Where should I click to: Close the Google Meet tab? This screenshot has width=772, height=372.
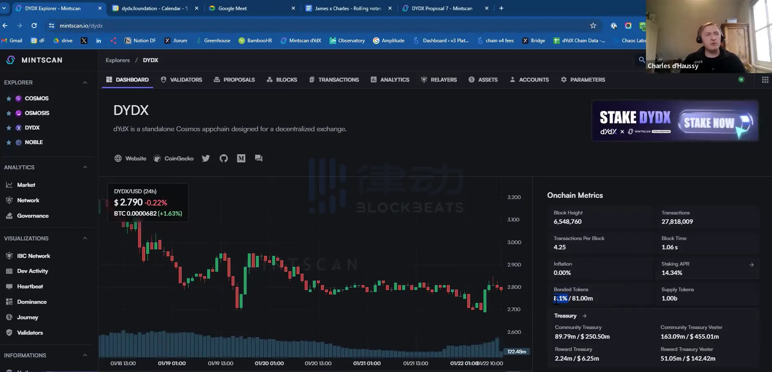[x=293, y=8]
